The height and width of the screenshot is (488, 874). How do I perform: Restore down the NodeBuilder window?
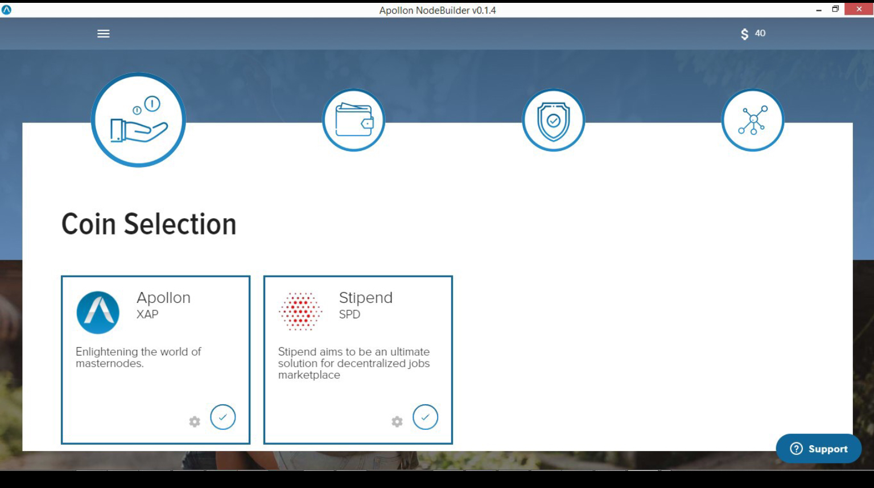coord(835,9)
